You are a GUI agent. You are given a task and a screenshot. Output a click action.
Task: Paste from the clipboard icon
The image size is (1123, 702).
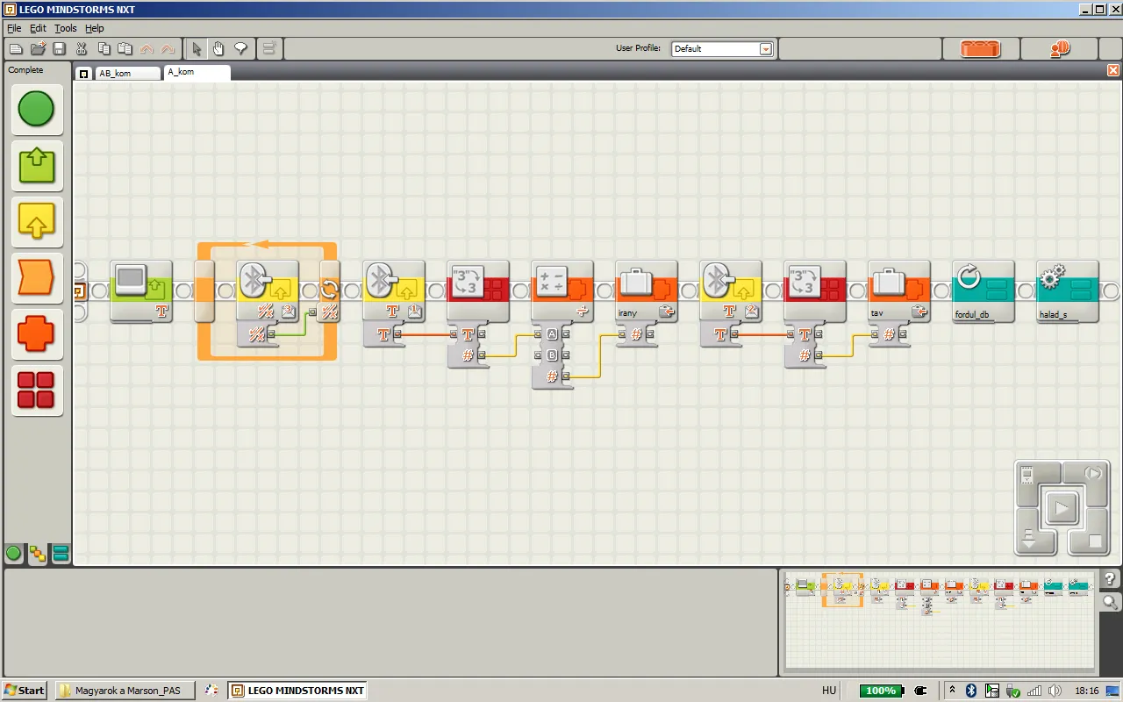(x=125, y=49)
